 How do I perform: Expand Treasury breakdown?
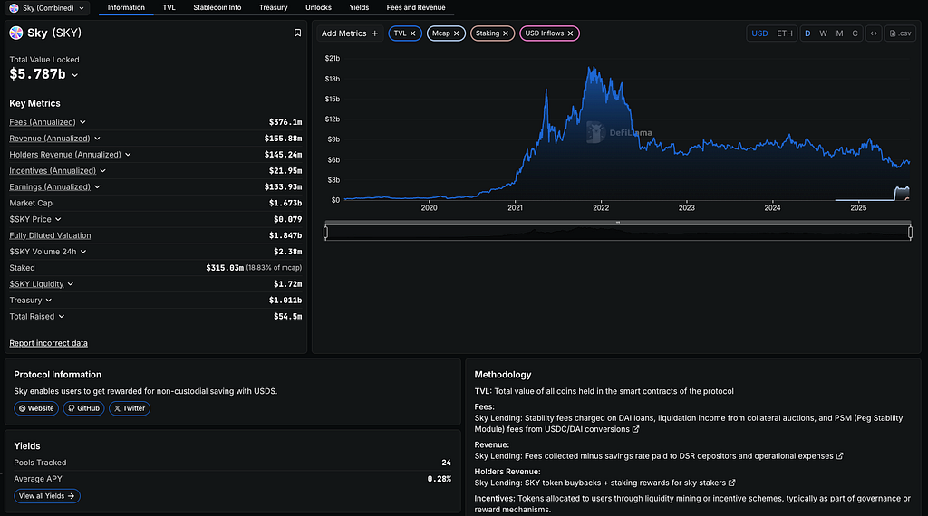49,301
